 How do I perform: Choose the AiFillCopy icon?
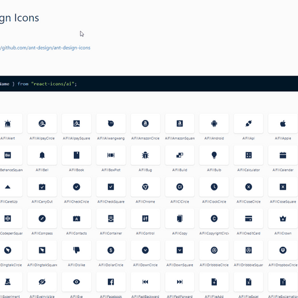tap(179, 219)
